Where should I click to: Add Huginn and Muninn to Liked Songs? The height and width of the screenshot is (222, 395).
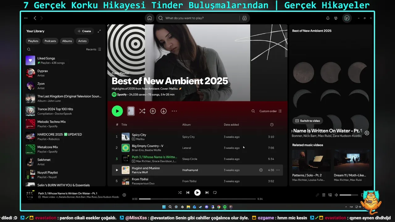[x=261, y=170]
